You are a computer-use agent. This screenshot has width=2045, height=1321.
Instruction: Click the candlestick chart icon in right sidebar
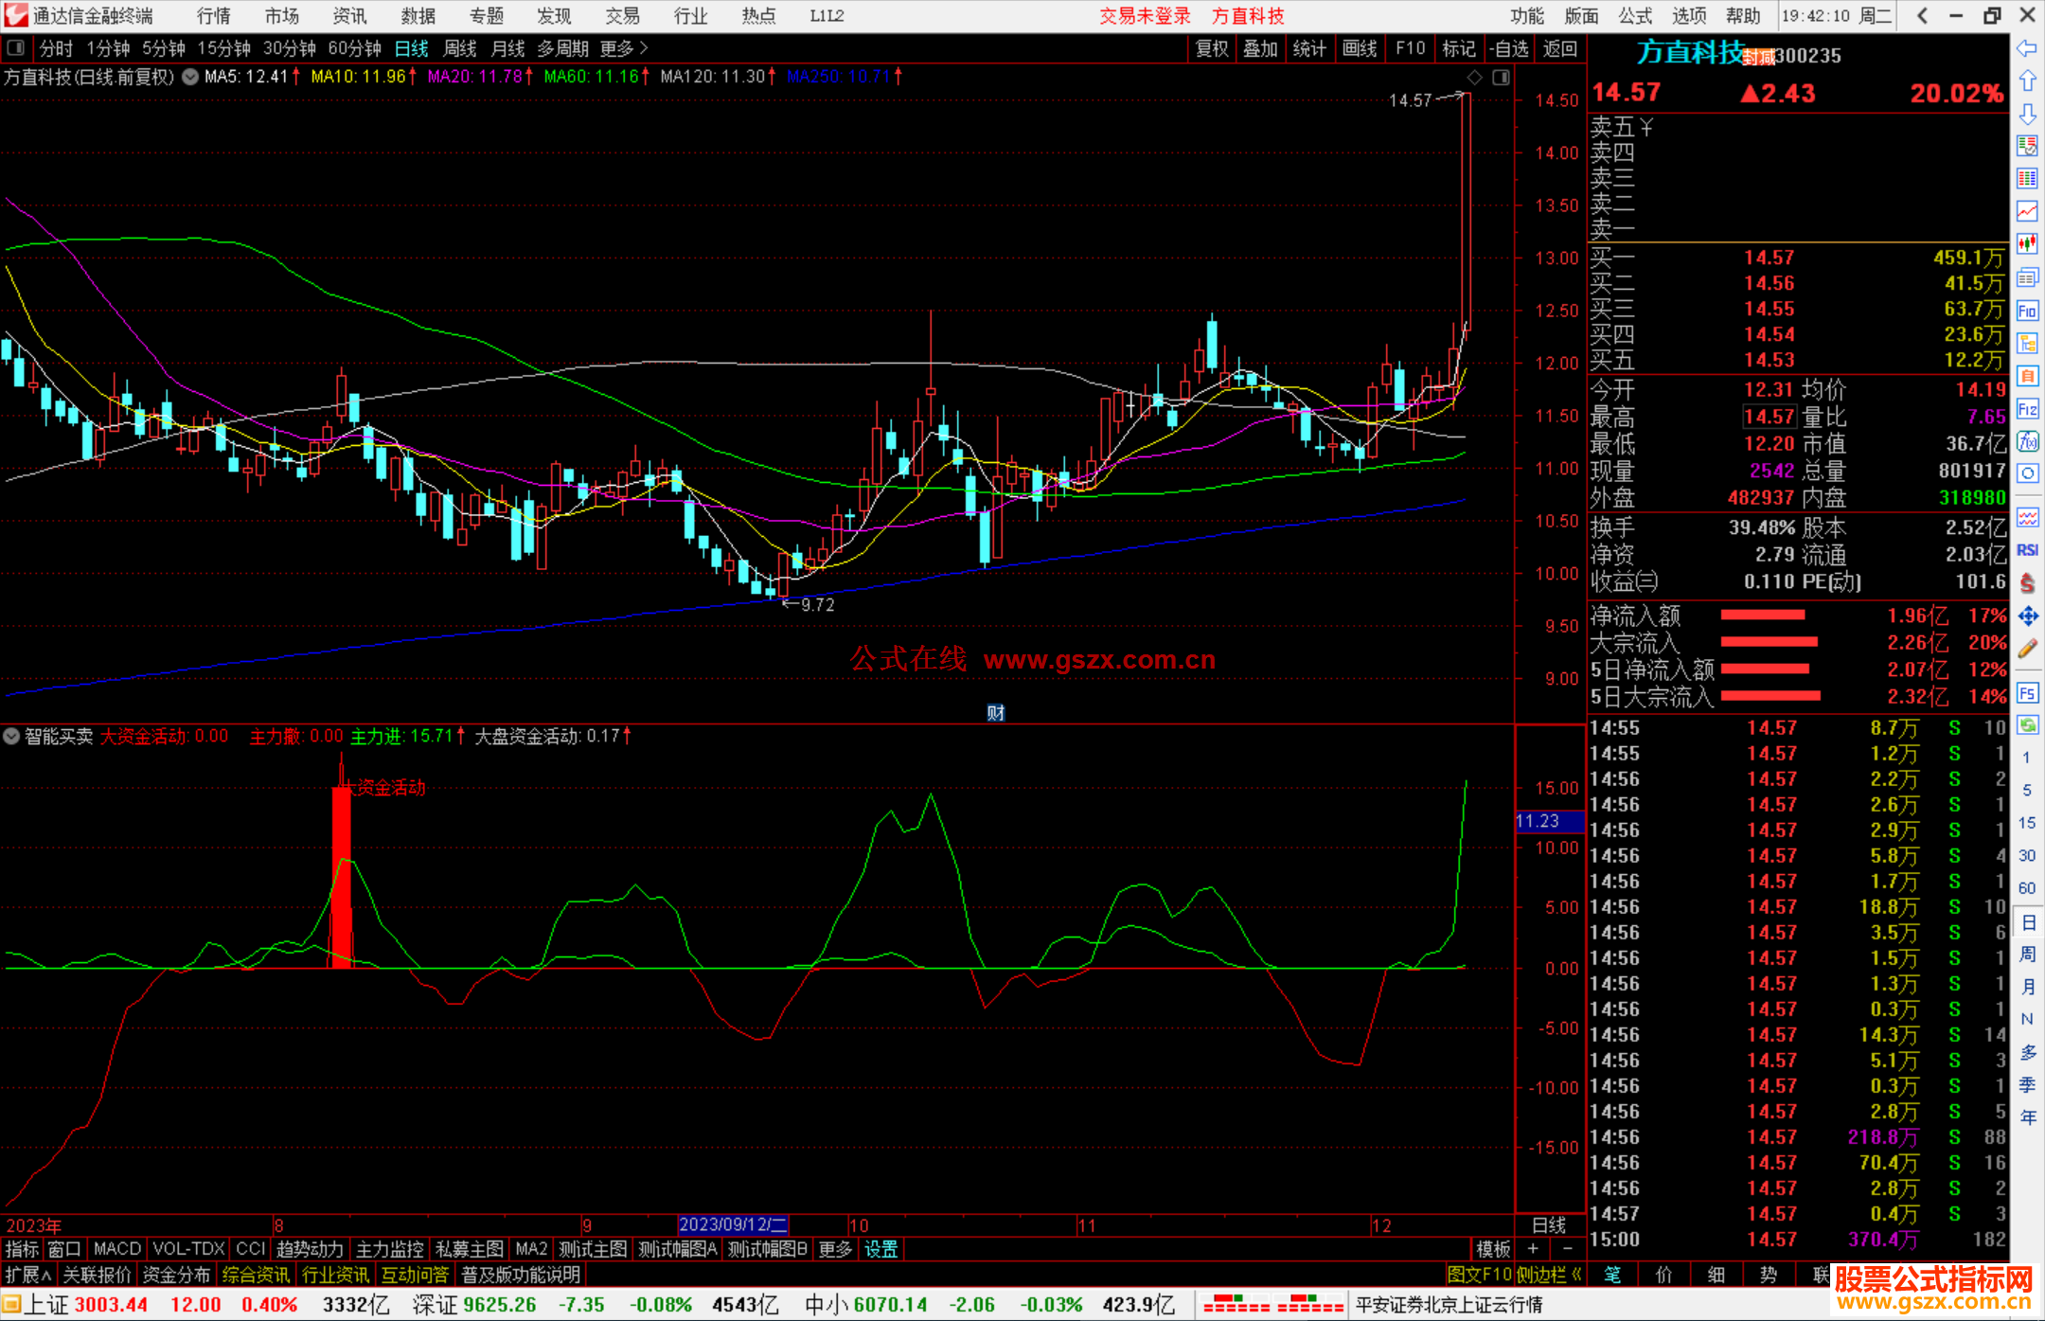point(2027,244)
